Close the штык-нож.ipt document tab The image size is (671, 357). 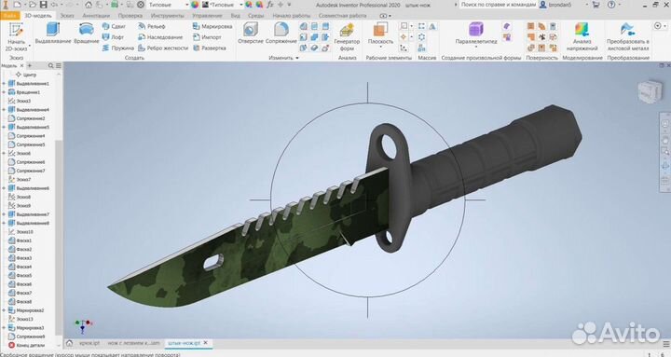[x=205, y=343]
